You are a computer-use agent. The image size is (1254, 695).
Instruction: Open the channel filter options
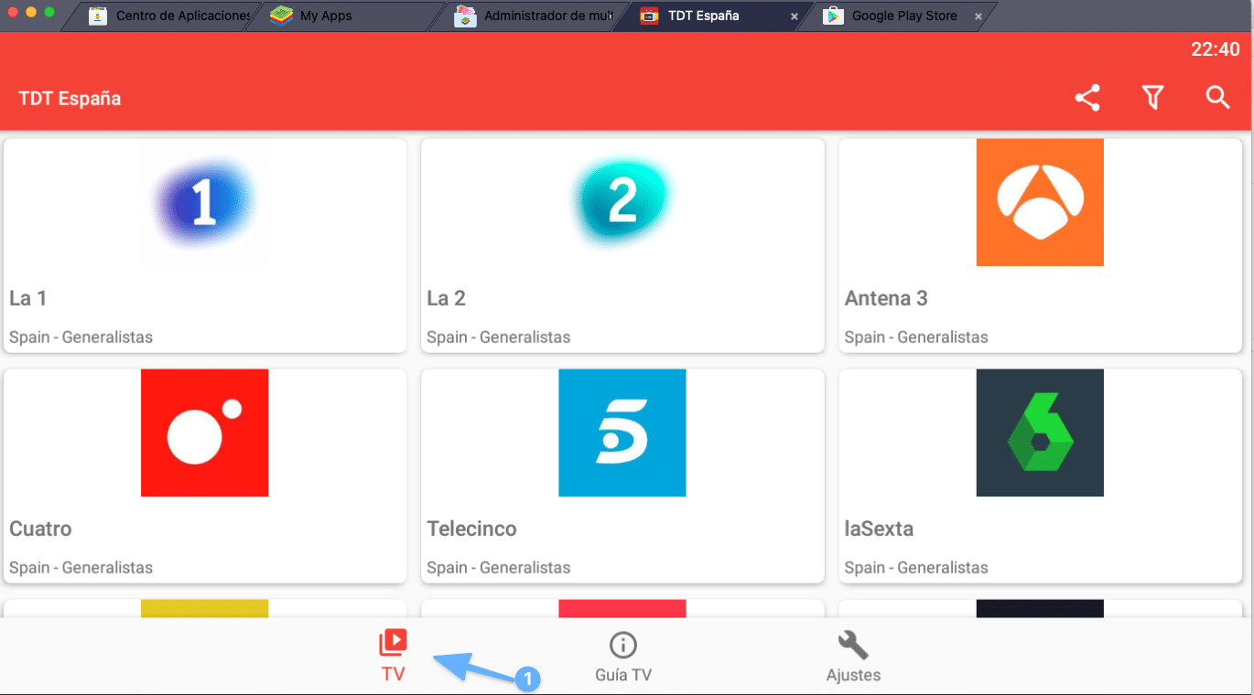coord(1152,97)
